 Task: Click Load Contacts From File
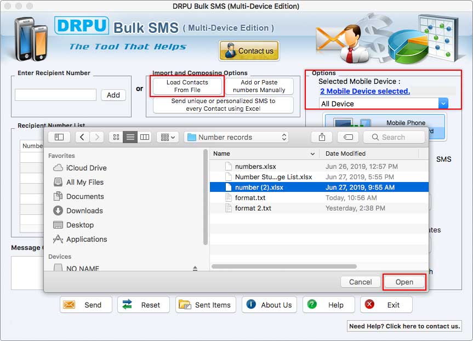[x=187, y=86]
